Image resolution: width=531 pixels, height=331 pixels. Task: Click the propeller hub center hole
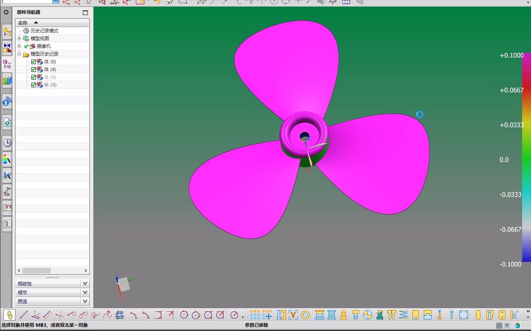tap(305, 136)
